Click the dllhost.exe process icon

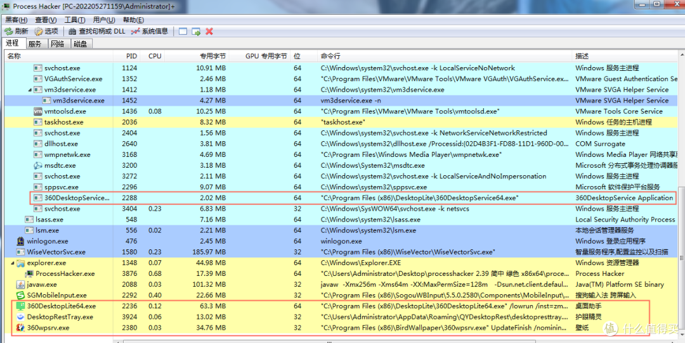point(38,144)
